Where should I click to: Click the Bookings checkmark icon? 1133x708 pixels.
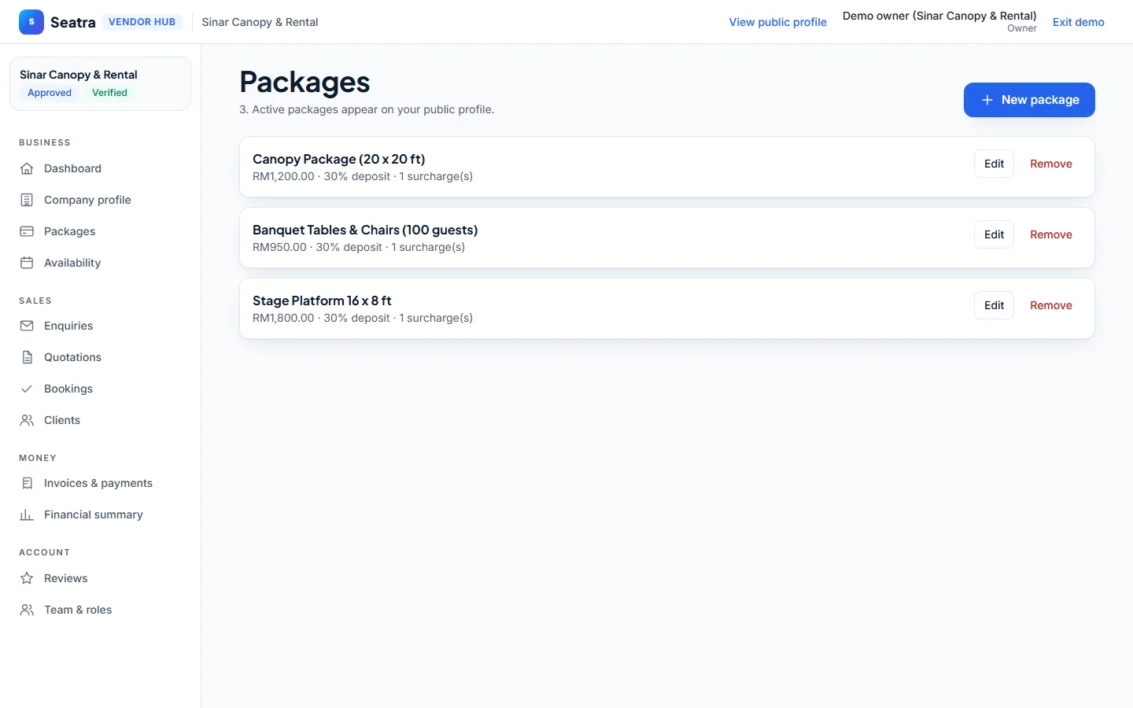click(x=27, y=389)
